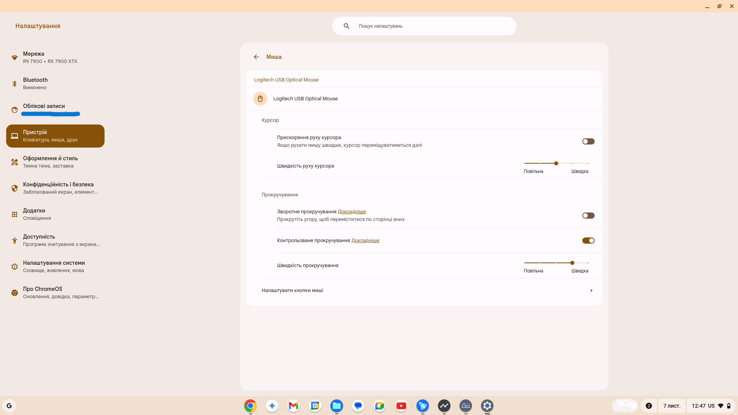Enable «Прискорення руху курсора»
Viewport: 738px width, 415px height.
coord(588,141)
